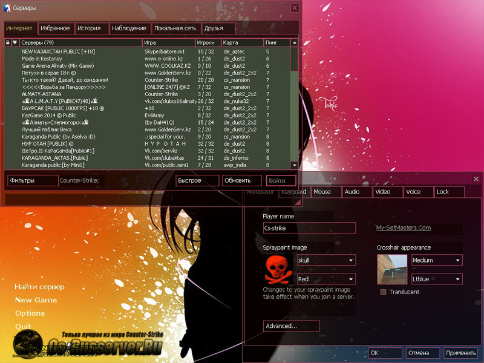
Task: Select the БАУРСАК [PUBLIC 1000FPS] +18 server
Action: coord(147,108)
